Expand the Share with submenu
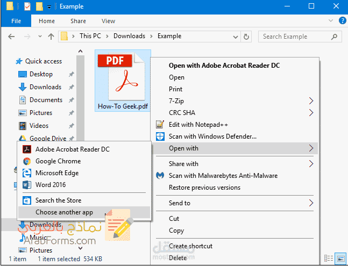This screenshot has width=348, height=266. [x=235, y=164]
